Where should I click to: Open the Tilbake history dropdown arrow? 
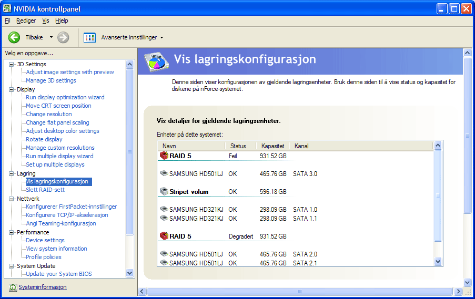(51, 37)
